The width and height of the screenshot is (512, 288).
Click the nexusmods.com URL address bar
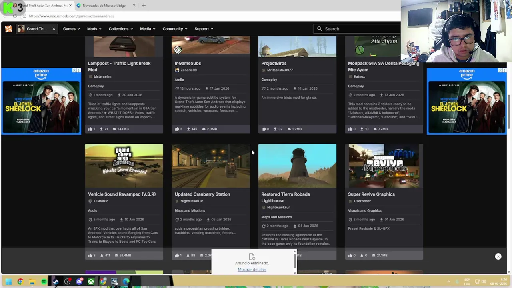coord(71,16)
